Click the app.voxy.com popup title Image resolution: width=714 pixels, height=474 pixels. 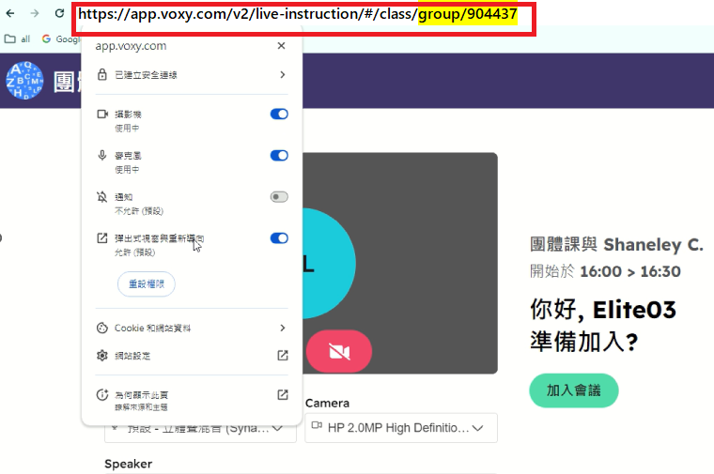(x=131, y=46)
